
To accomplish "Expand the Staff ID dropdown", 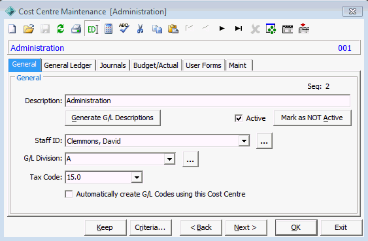I will coord(244,141).
